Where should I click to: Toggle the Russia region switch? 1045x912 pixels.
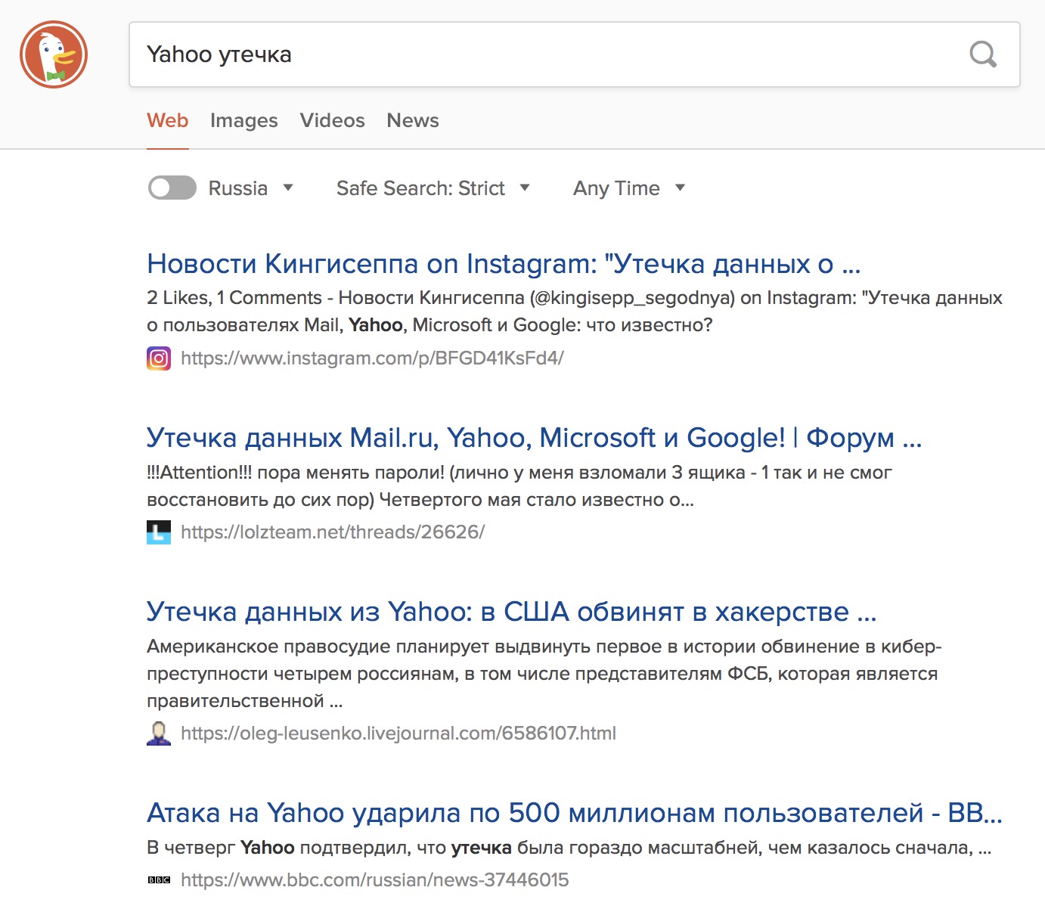point(172,188)
